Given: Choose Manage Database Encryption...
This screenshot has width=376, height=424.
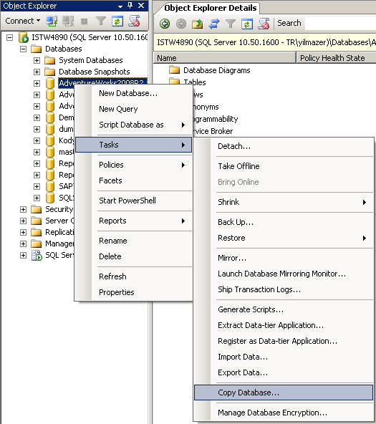Looking at the screenshot, I should coord(284,413).
